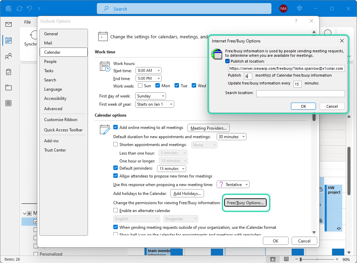Open the Folders view icon in sidebar
Screen dimensions: 357x263
click(x=9, y=88)
